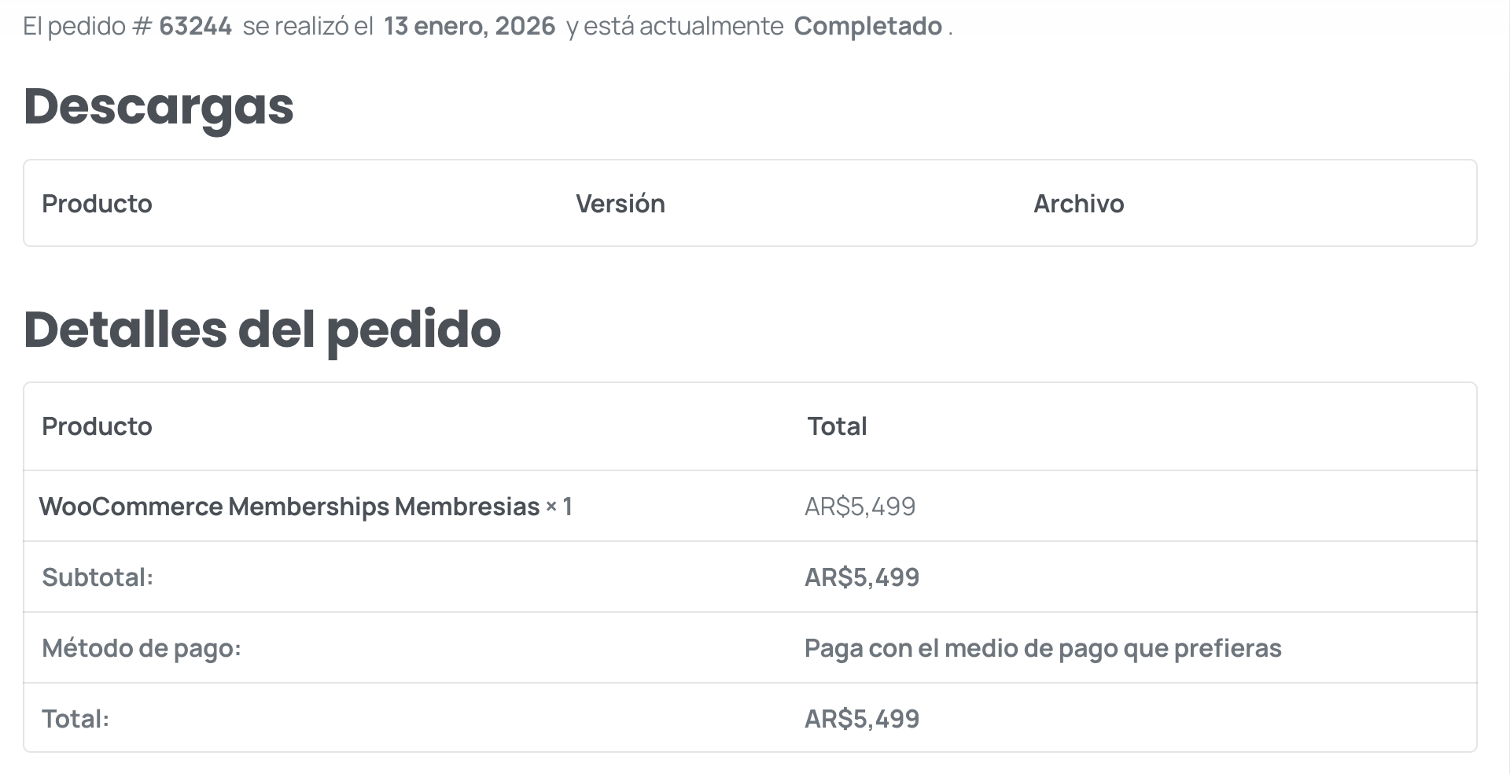Click the Método de pago: label
The width and height of the screenshot is (1510, 774).
(x=142, y=648)
